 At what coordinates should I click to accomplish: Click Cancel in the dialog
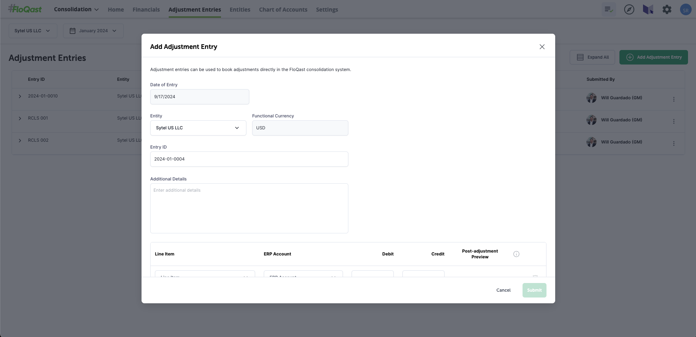click(503, 290)
